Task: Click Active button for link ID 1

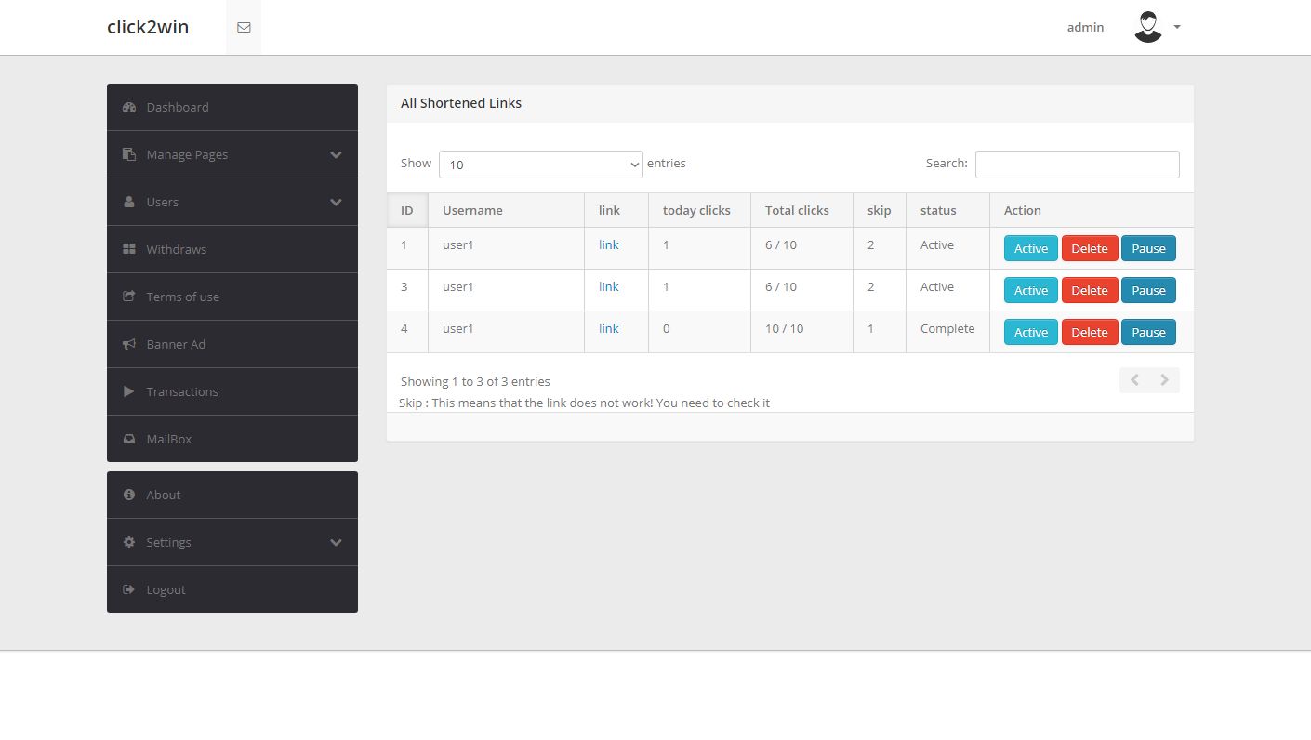Action: (x=1030, y=248)
